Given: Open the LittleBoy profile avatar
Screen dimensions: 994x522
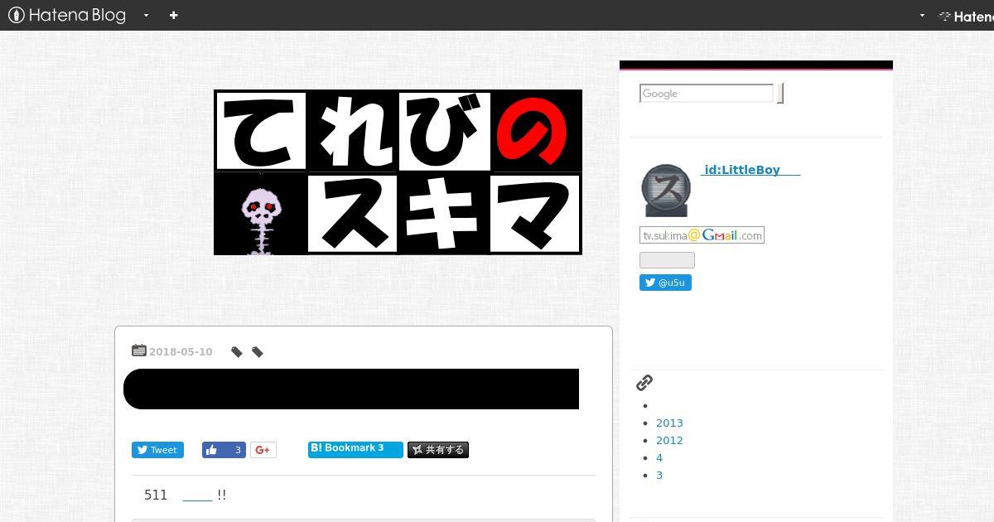Looking at the screenshot, I should (x=665, y=191).
